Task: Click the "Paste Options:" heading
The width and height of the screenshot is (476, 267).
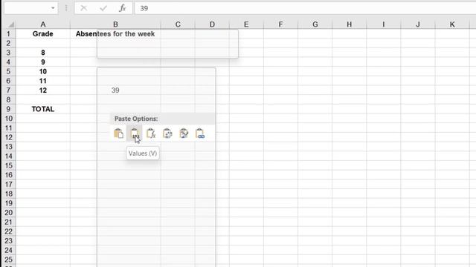Action: click(x=136, y=119)
